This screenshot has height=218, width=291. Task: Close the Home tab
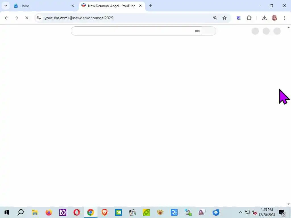point(73,6)
